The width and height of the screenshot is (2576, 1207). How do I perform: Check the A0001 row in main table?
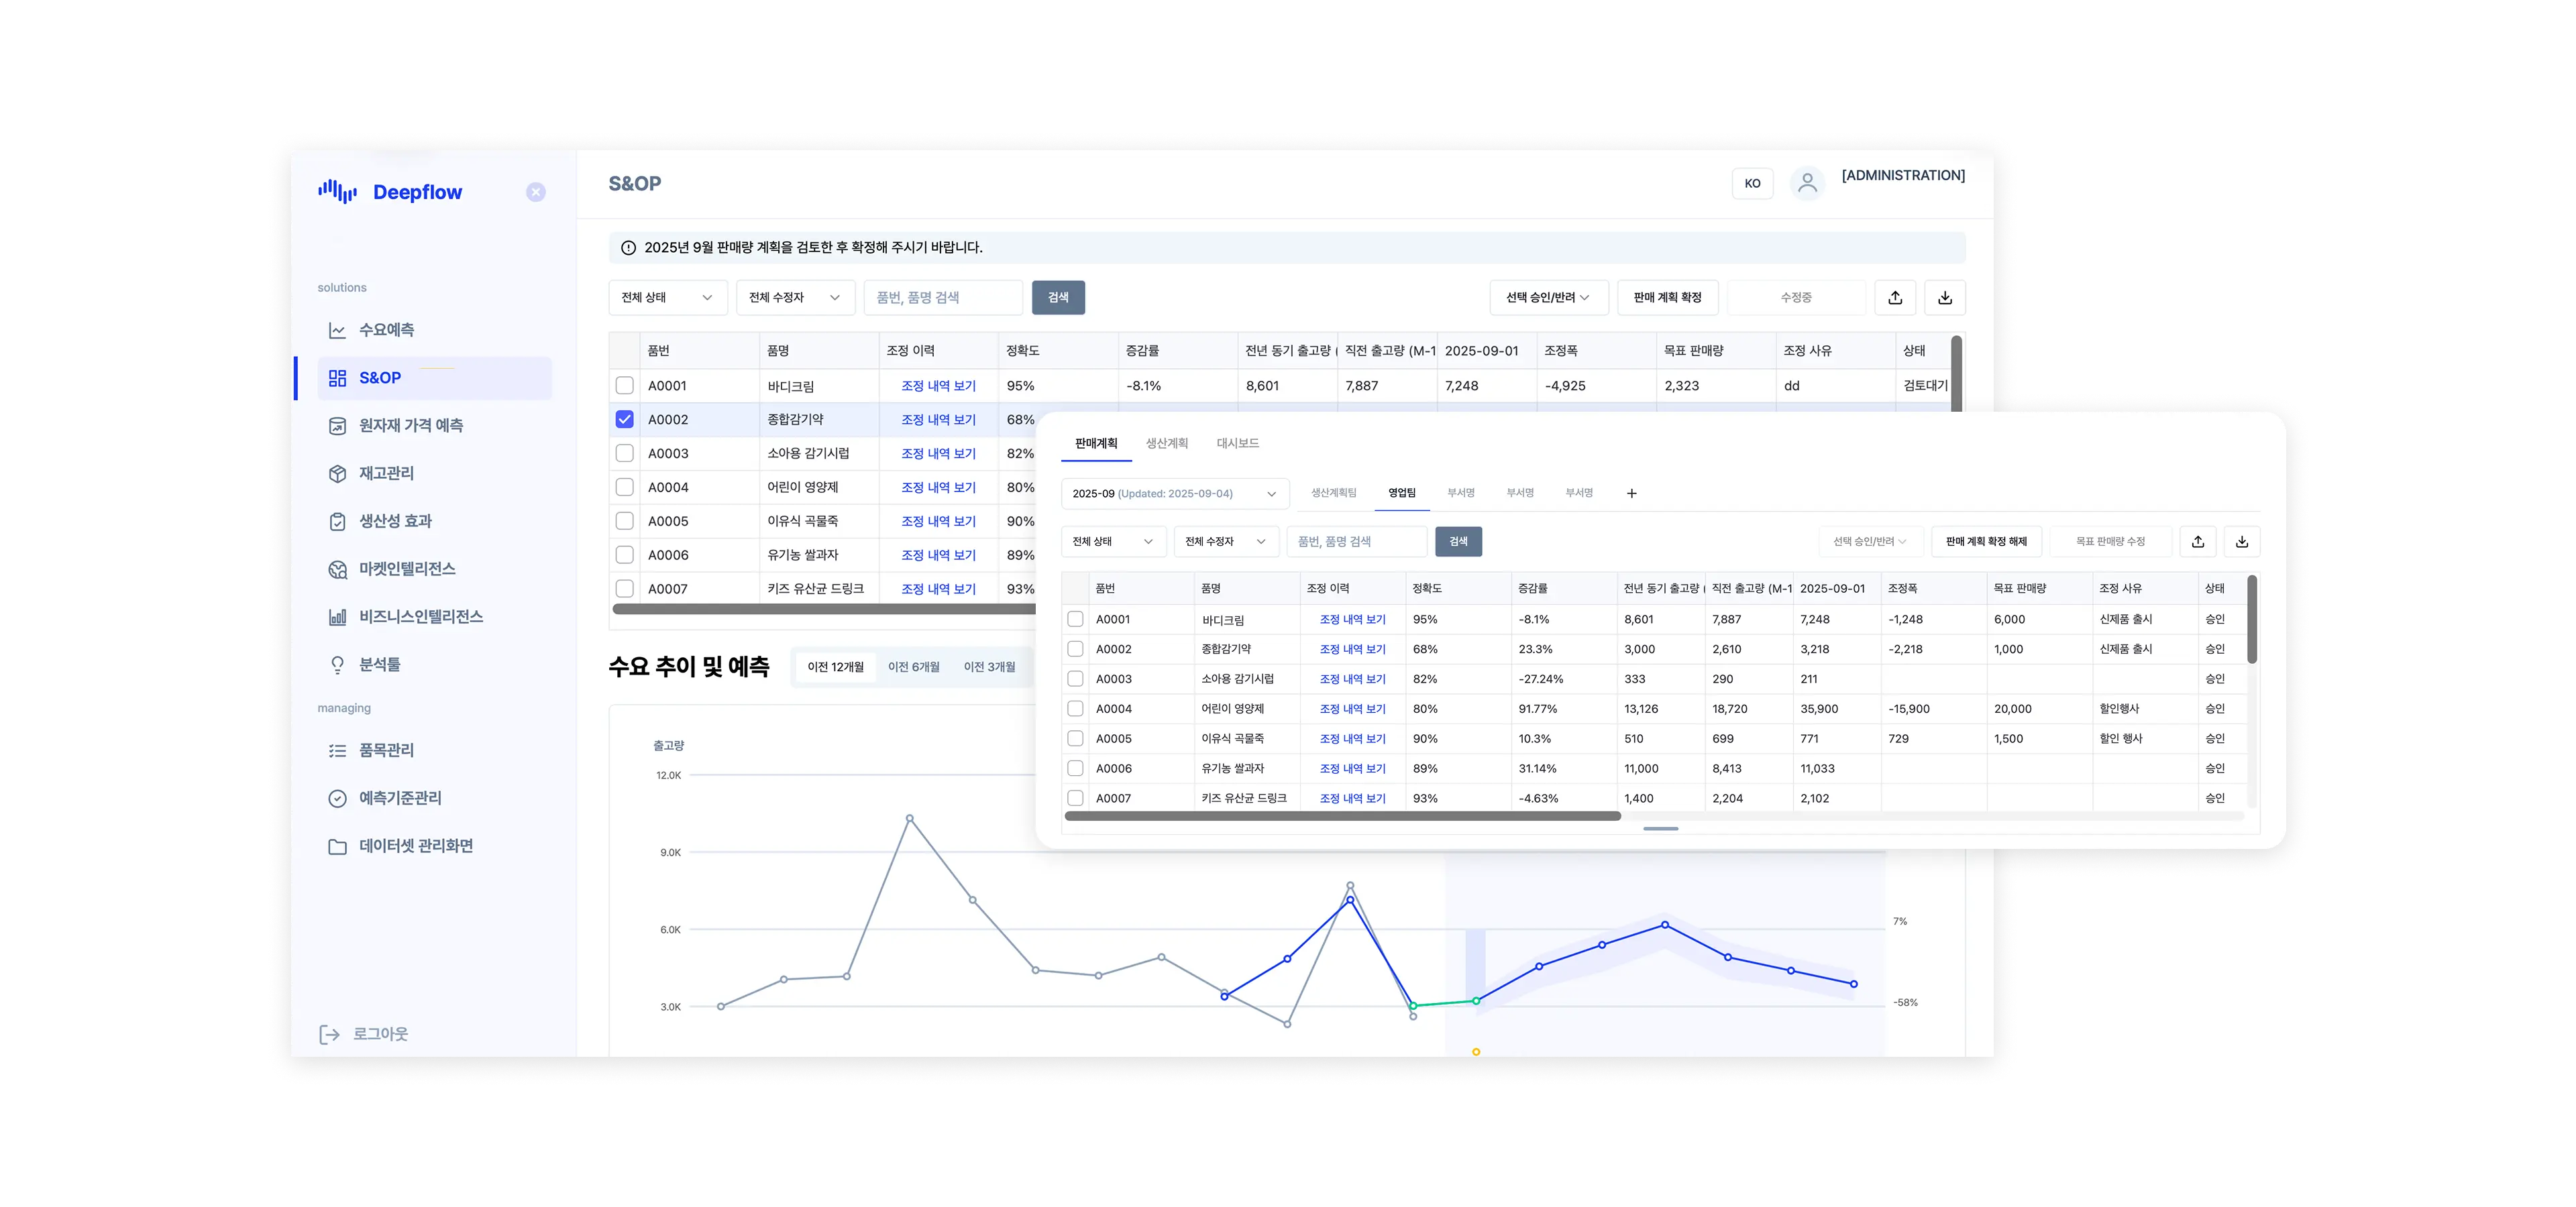(x=625, y=386)
